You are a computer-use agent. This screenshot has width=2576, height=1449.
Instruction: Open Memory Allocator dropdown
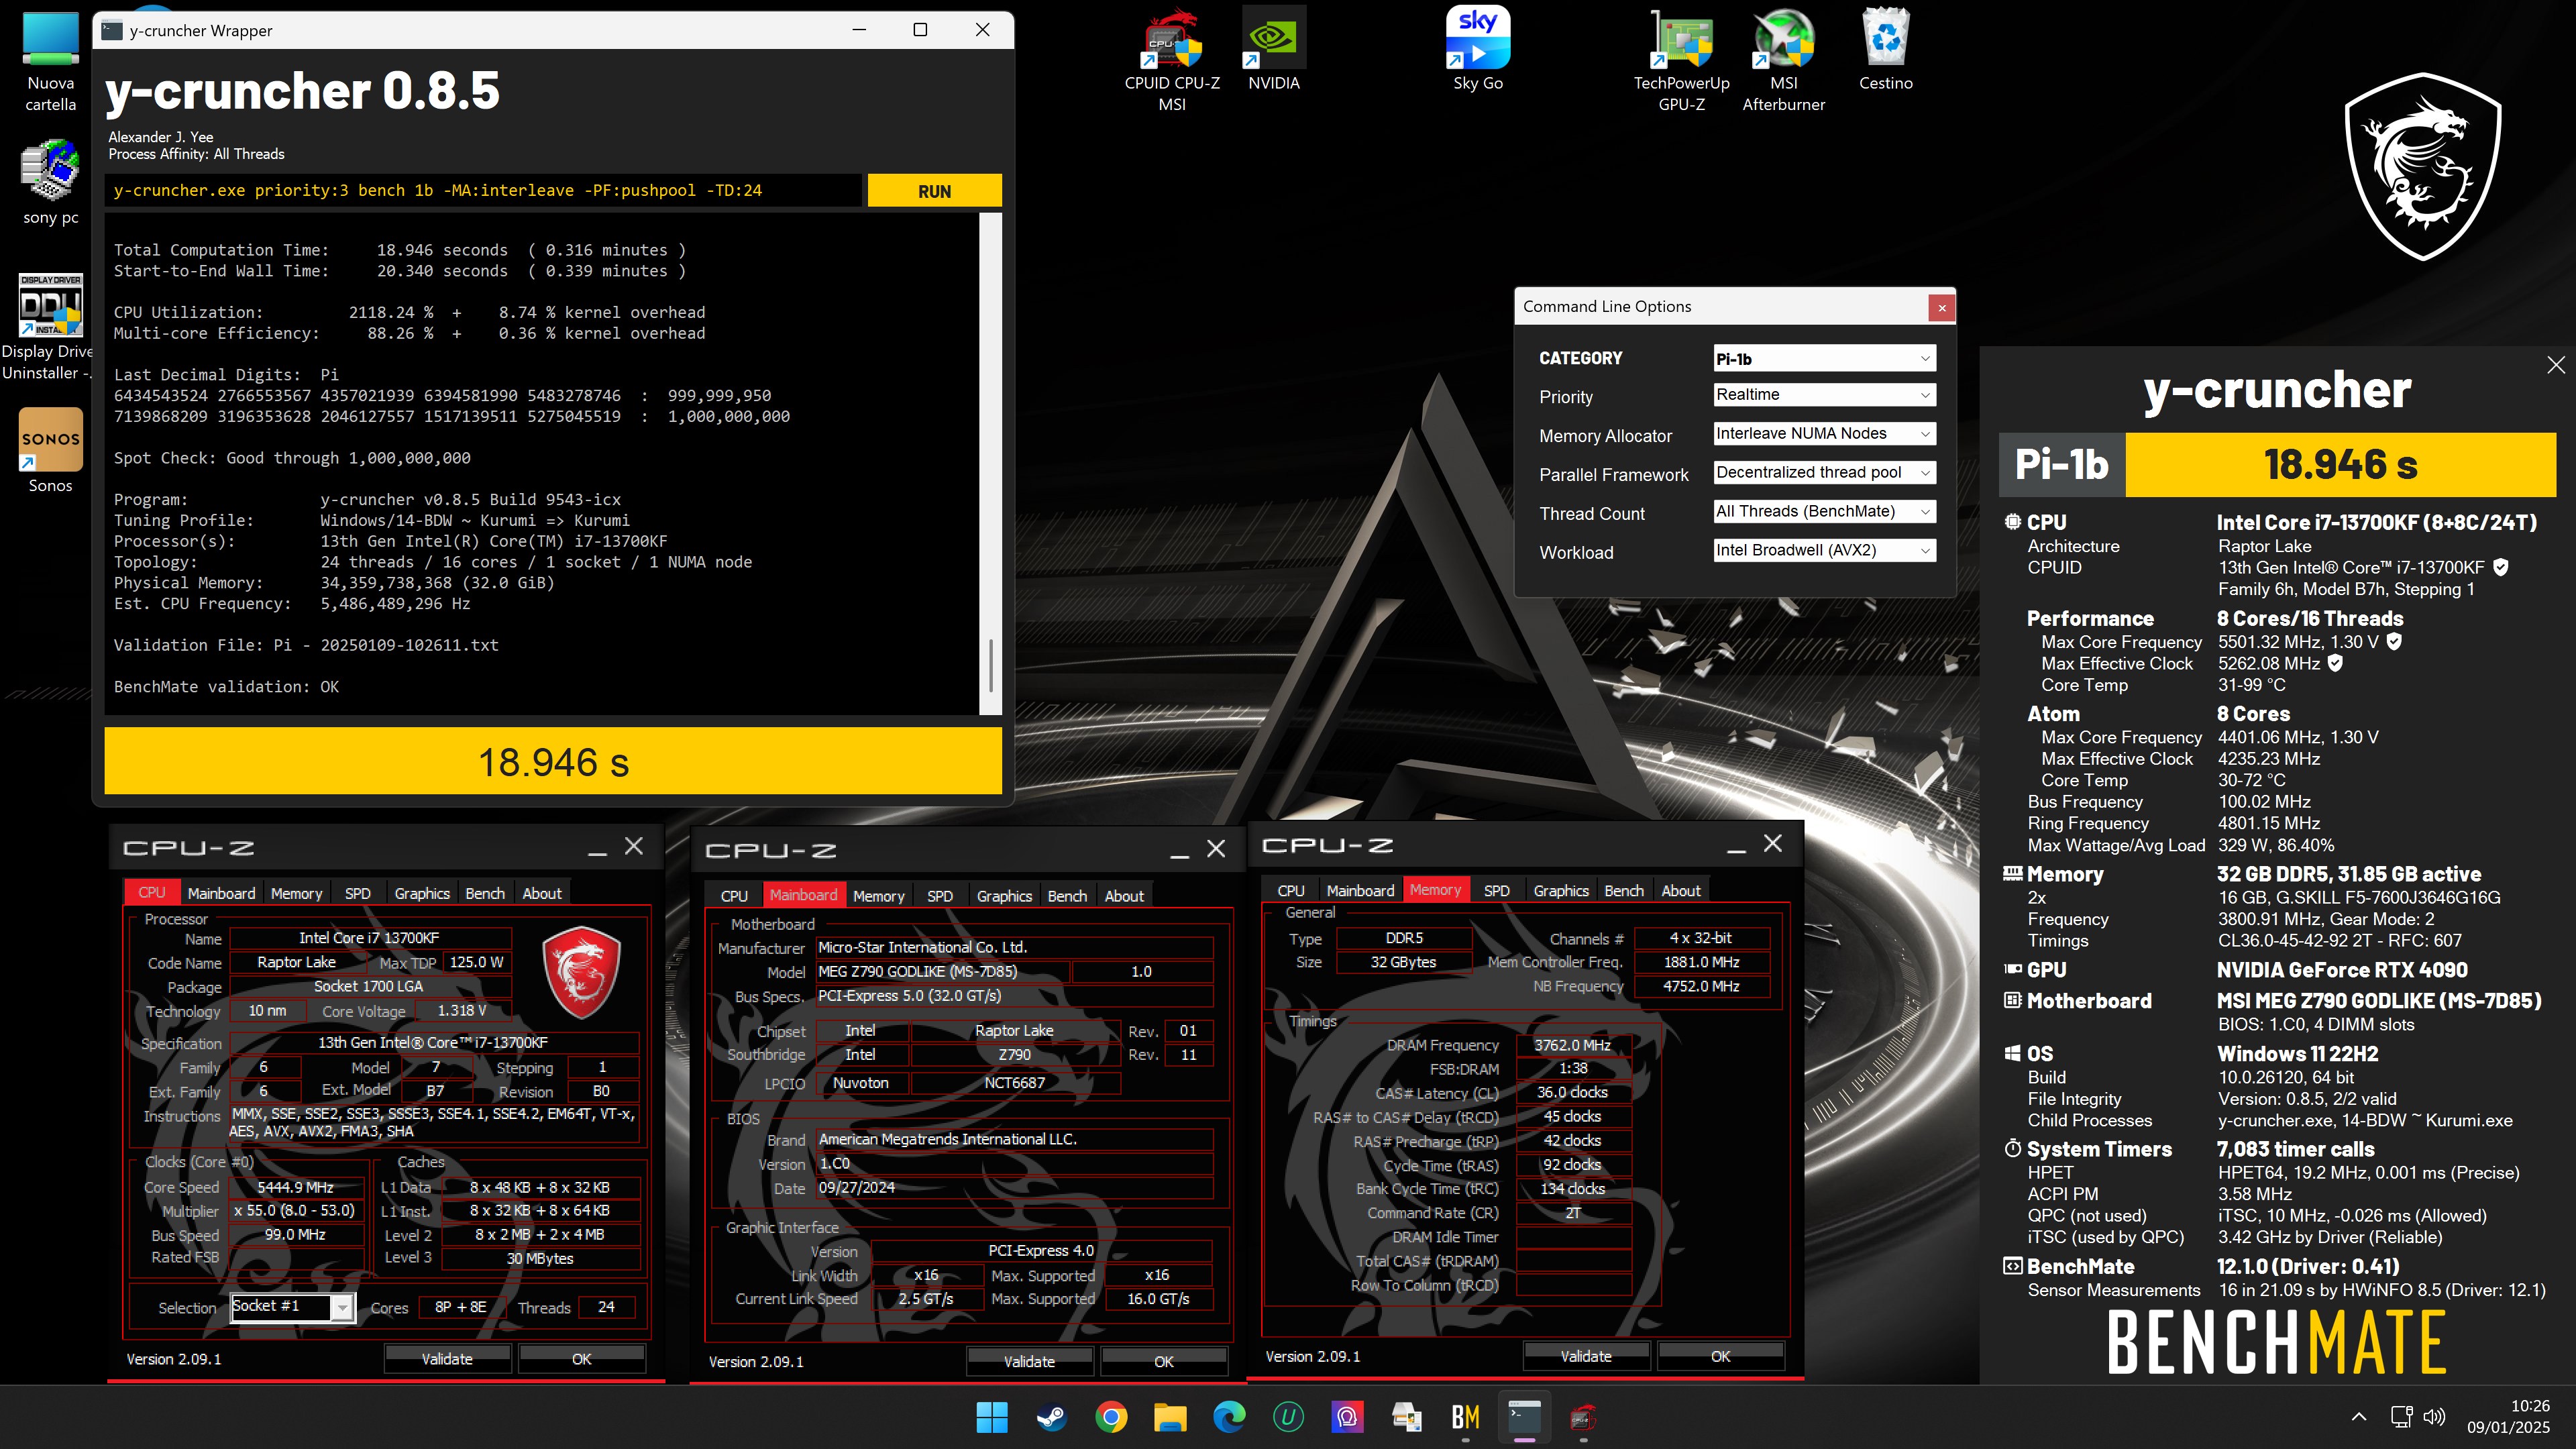coord(1824,434)
